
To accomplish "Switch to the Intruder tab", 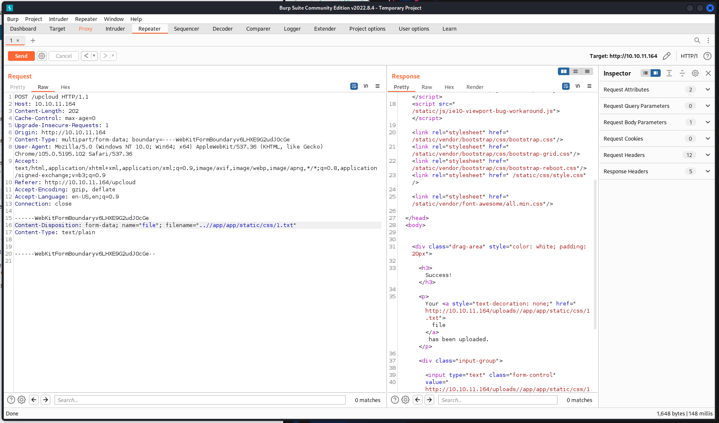I will pos(115,29).
